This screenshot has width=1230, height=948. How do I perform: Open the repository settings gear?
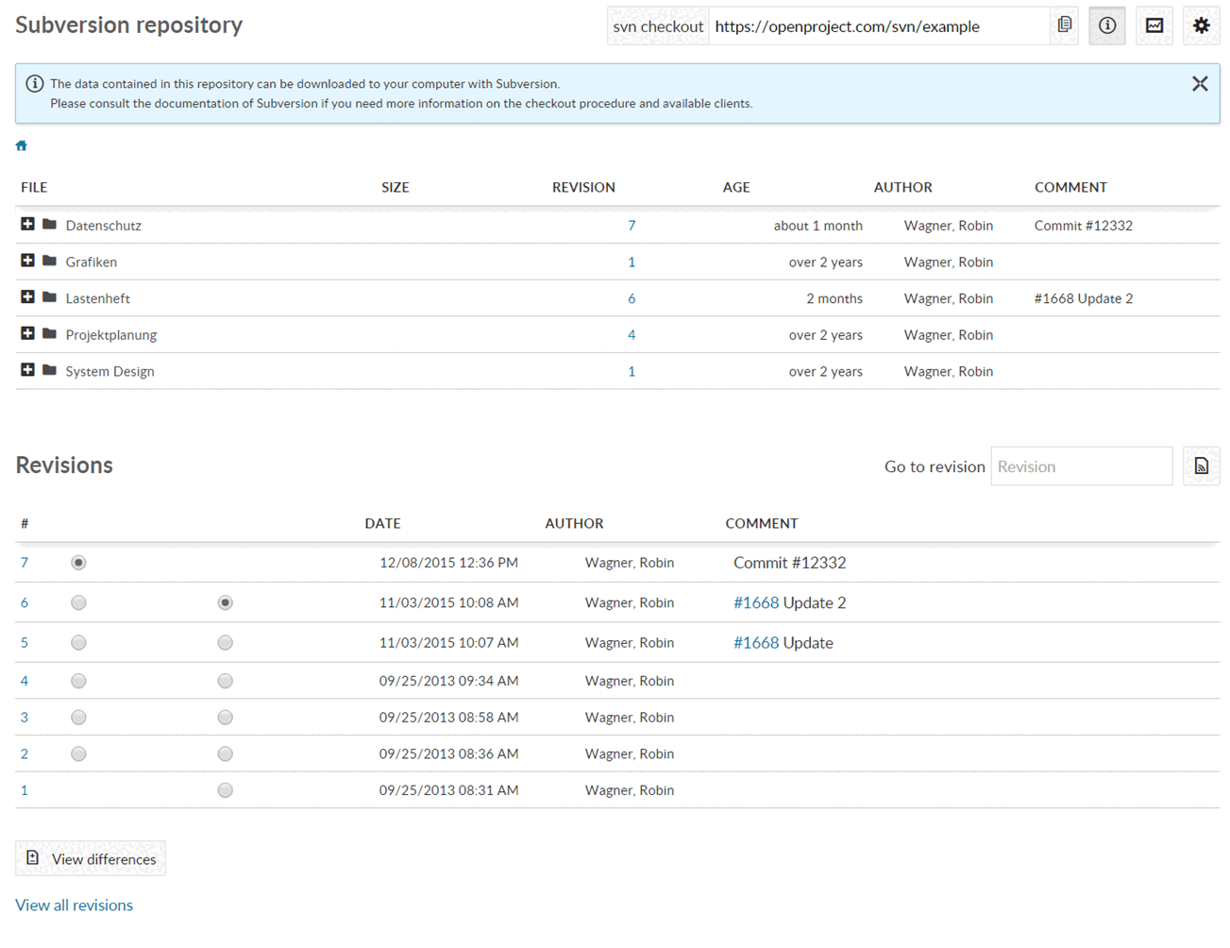[1201, 25]
